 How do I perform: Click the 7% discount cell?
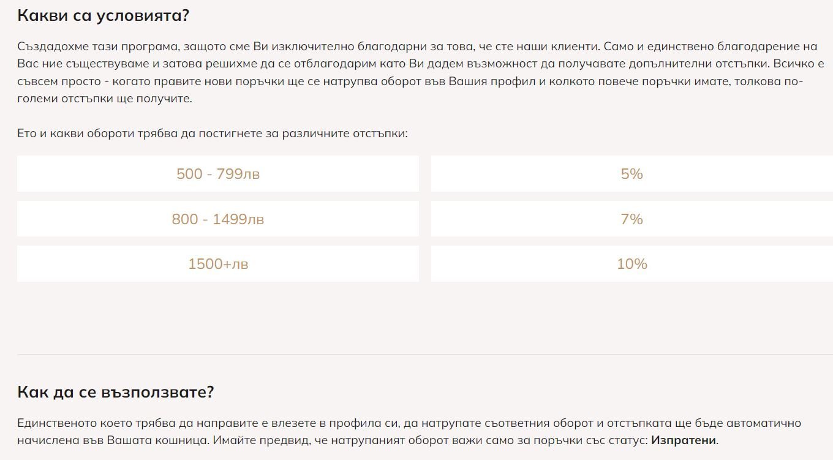point(631,219)
